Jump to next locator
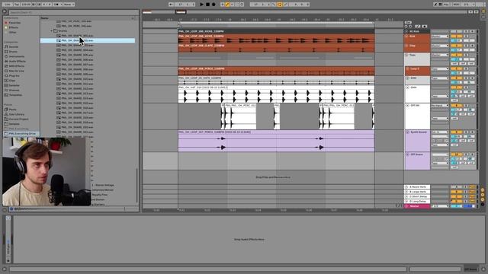The width and height of the screenshot is (488, 274). pyautogui.click(x=410, y=27)
